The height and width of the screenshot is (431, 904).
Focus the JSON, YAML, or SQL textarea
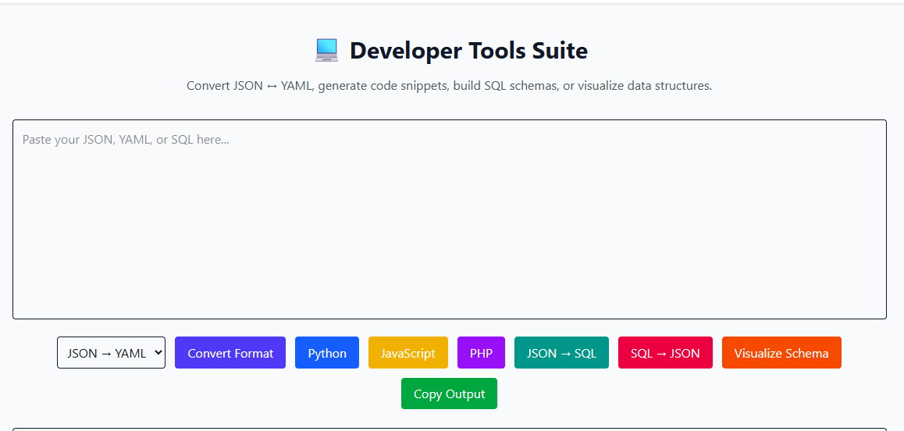pos(450,219)
